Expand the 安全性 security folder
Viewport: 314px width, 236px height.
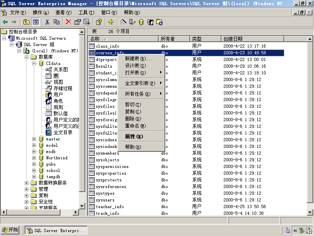coord(26,202)
